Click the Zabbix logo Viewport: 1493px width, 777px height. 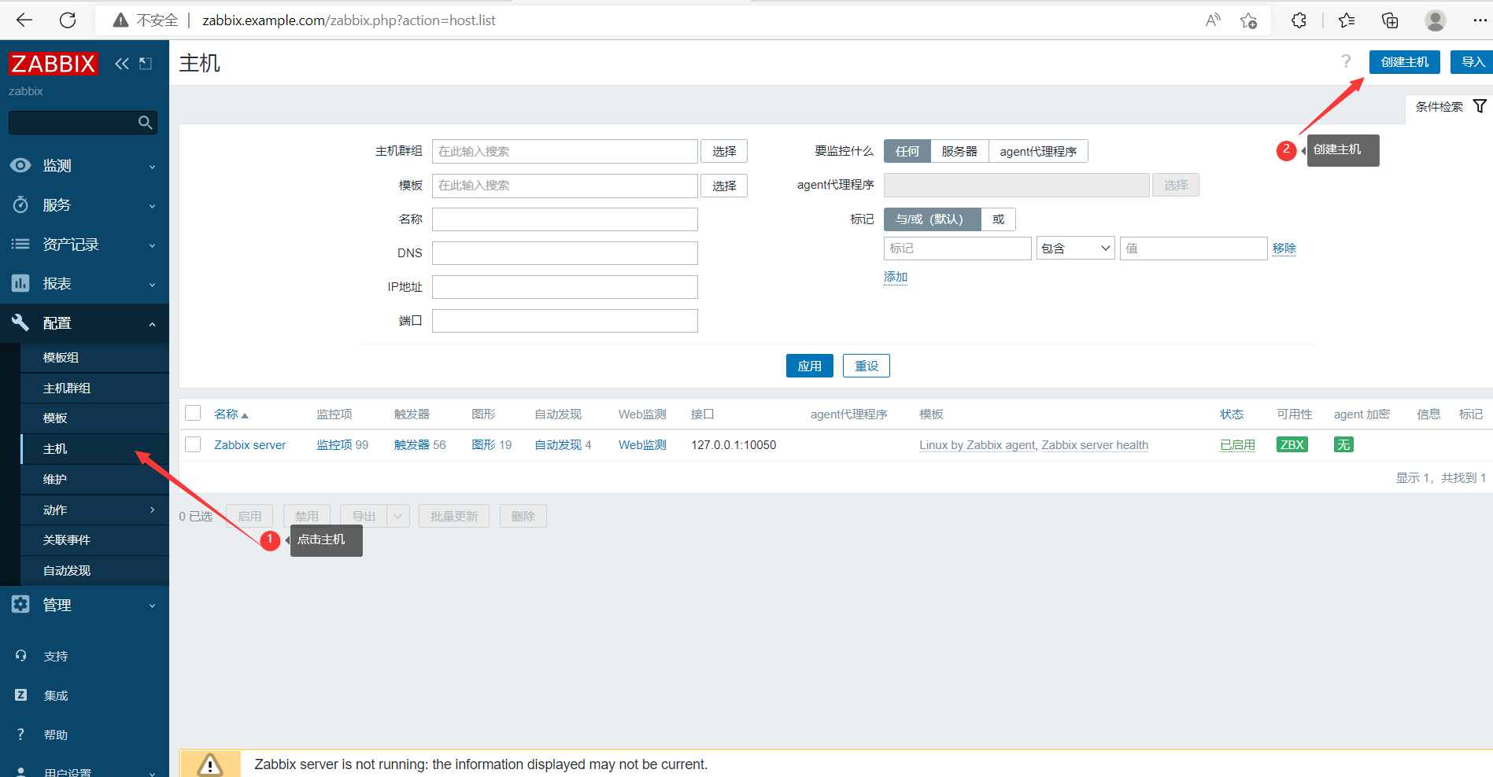pos(54,63)
